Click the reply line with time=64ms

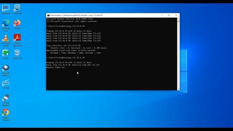(x=74, y=33)
